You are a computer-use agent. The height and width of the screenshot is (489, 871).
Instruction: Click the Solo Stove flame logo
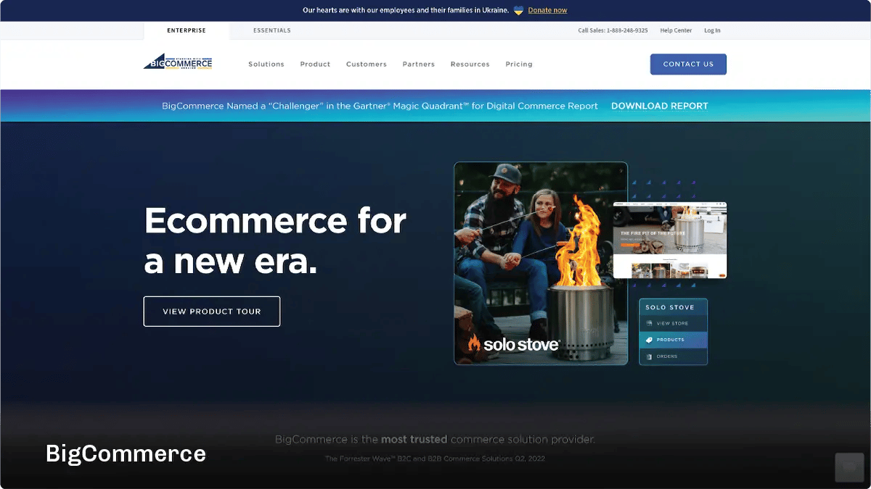click(x=474, y=343)
